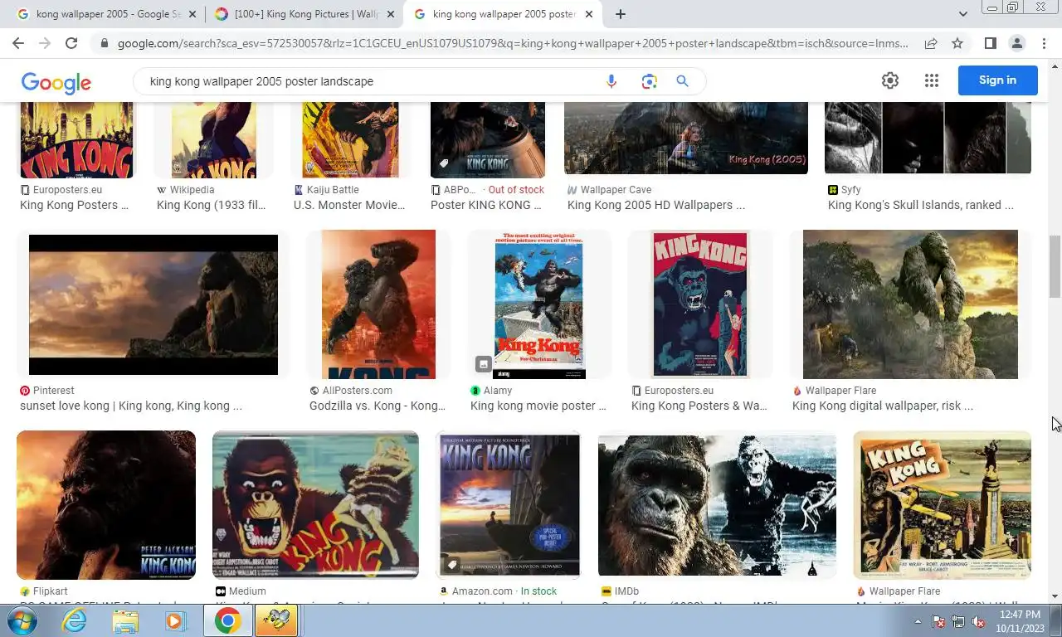
Task: Click the yellow bee app in taskbar
Action: [x=275, y=620]
